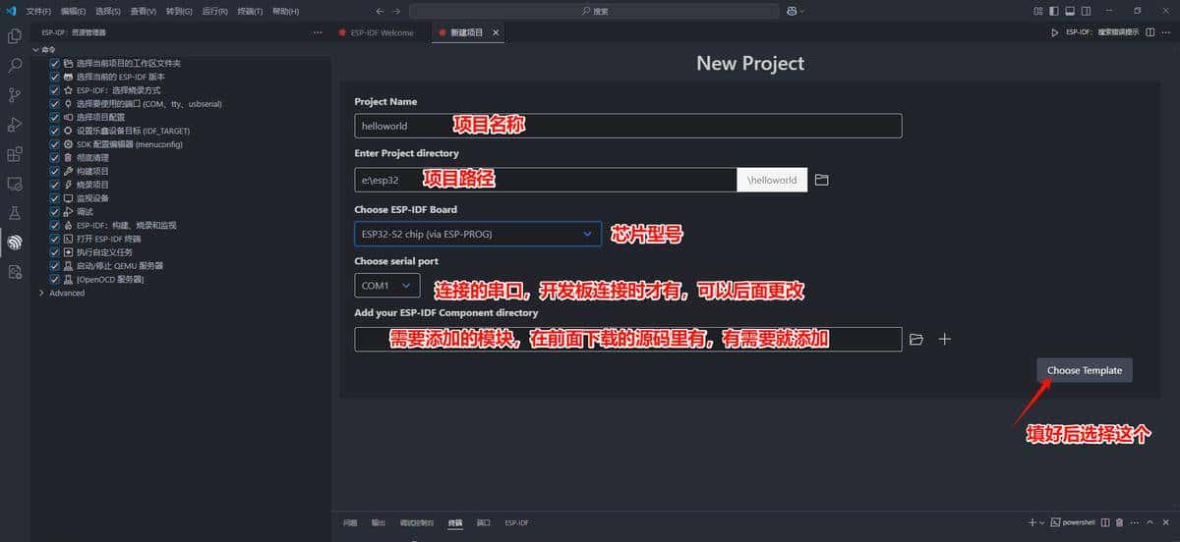Open Source Control view in activity bar
The height and width of the screenshot is (542, 1180).
click(x=15, y=95)
